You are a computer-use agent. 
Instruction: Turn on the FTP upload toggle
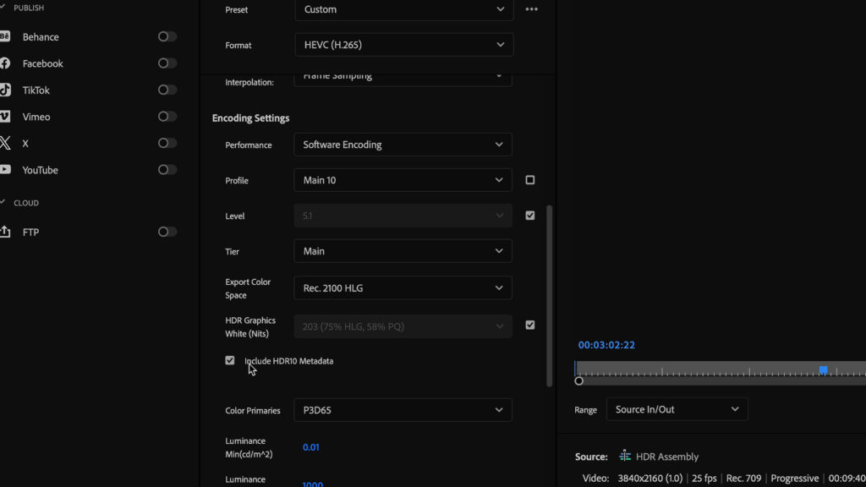point(167,232)
